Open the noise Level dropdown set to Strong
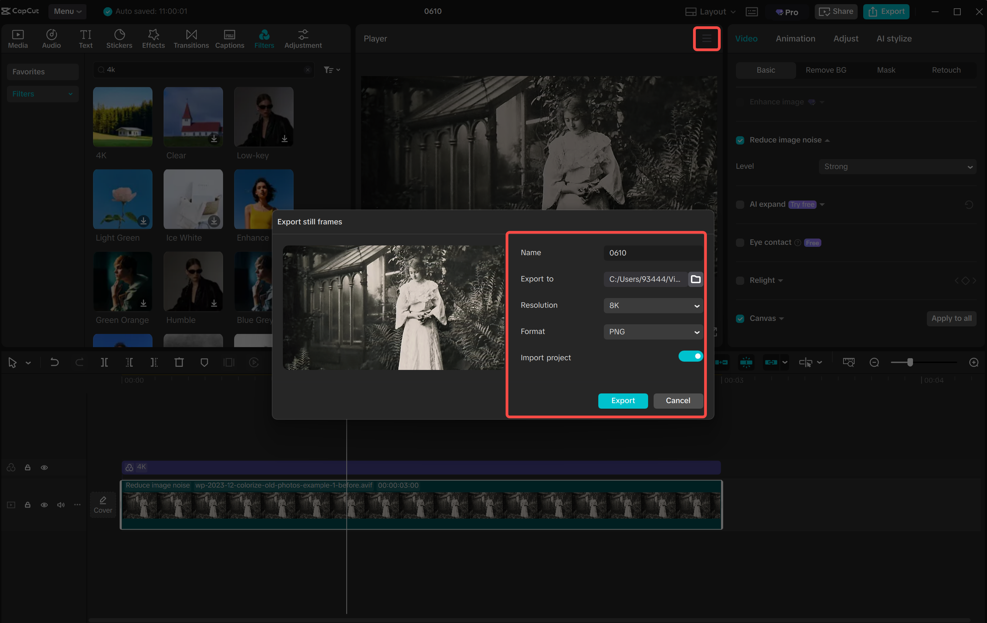 [x=897, y=166]
